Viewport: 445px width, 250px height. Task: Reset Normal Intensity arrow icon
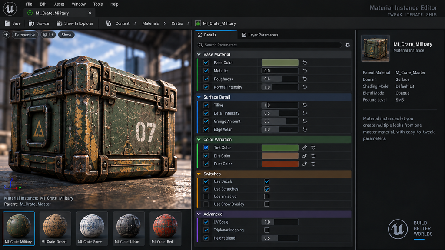(305, 87)
